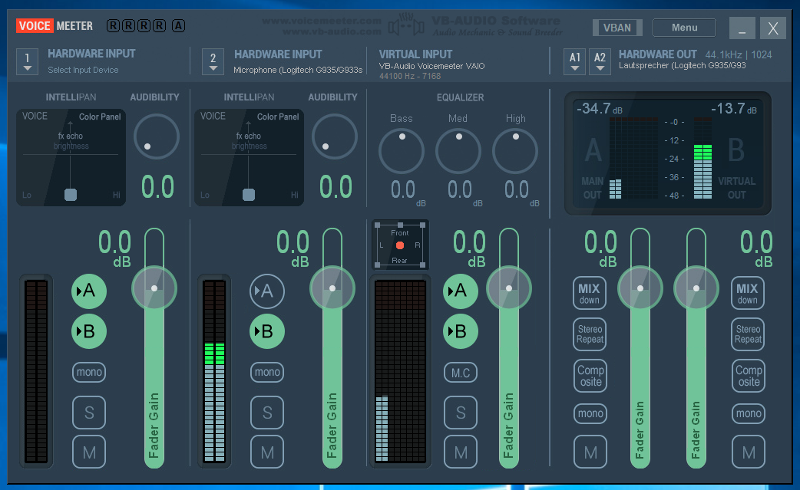Toggle bus B Stereo Repeat button
The height and width of the screenshot is (490, 800).
click(748, 334)
